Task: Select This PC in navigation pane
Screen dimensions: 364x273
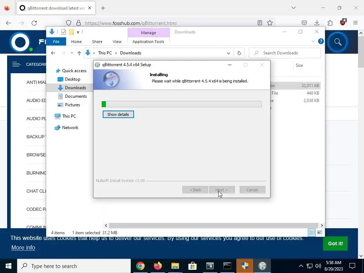Action: click(x=65, y=116)
